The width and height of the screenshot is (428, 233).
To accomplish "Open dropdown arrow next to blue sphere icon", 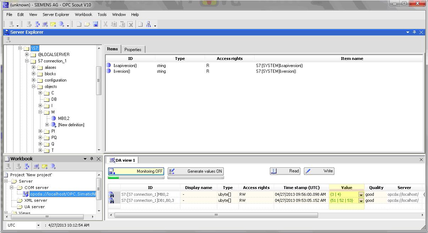I will coord(68,26).
